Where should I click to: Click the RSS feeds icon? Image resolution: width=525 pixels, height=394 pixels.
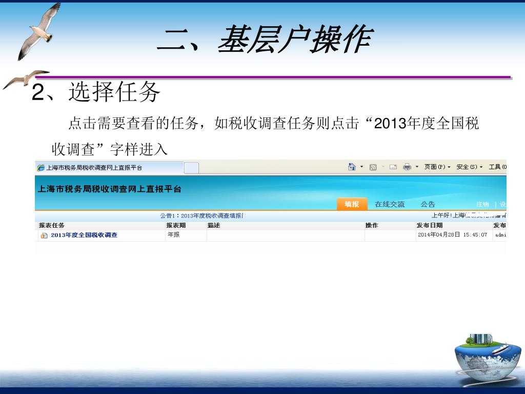pos(373,167)
